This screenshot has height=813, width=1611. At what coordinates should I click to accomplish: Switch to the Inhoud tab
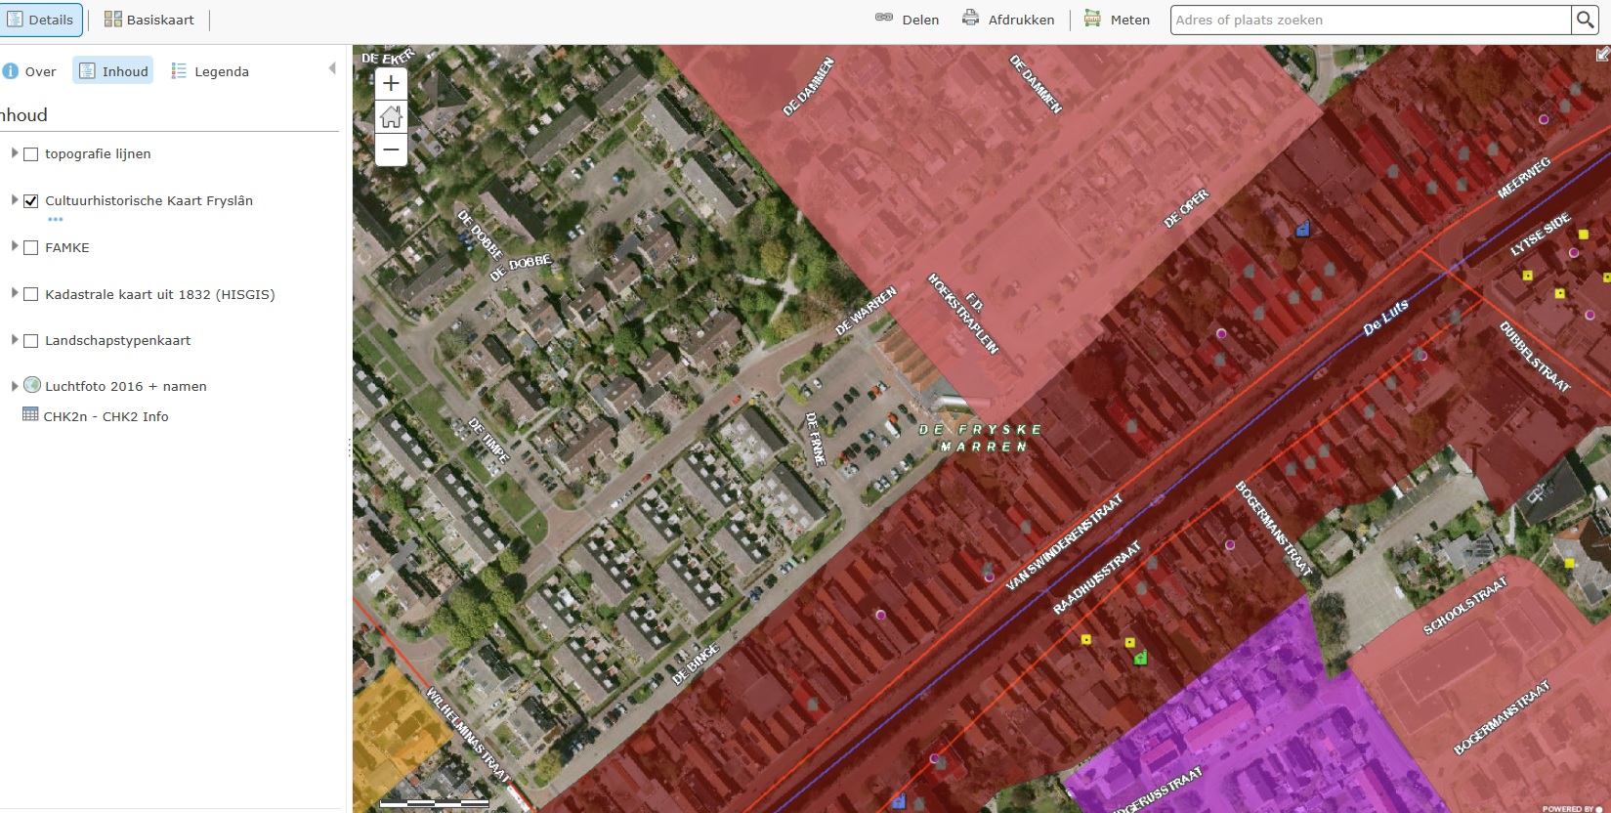(x=113, y=71)
